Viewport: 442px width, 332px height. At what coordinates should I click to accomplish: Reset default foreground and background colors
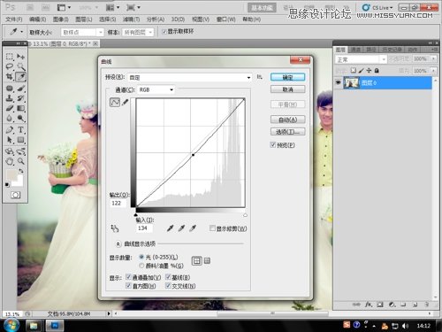tap(7, 185)
